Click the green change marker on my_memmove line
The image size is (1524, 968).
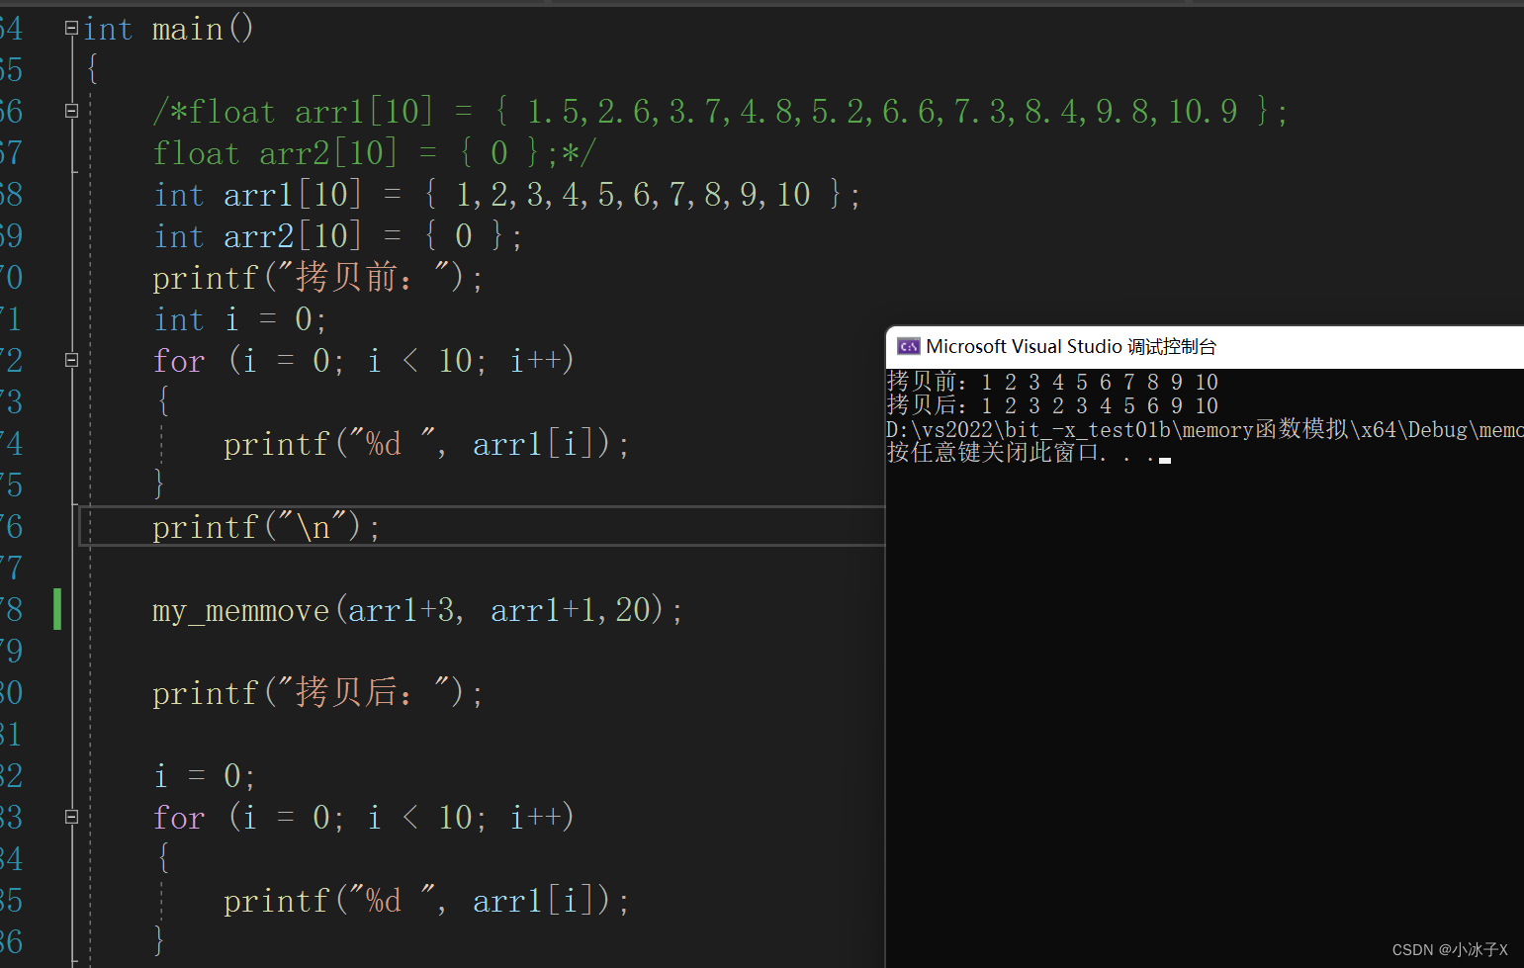pos(57,609)
